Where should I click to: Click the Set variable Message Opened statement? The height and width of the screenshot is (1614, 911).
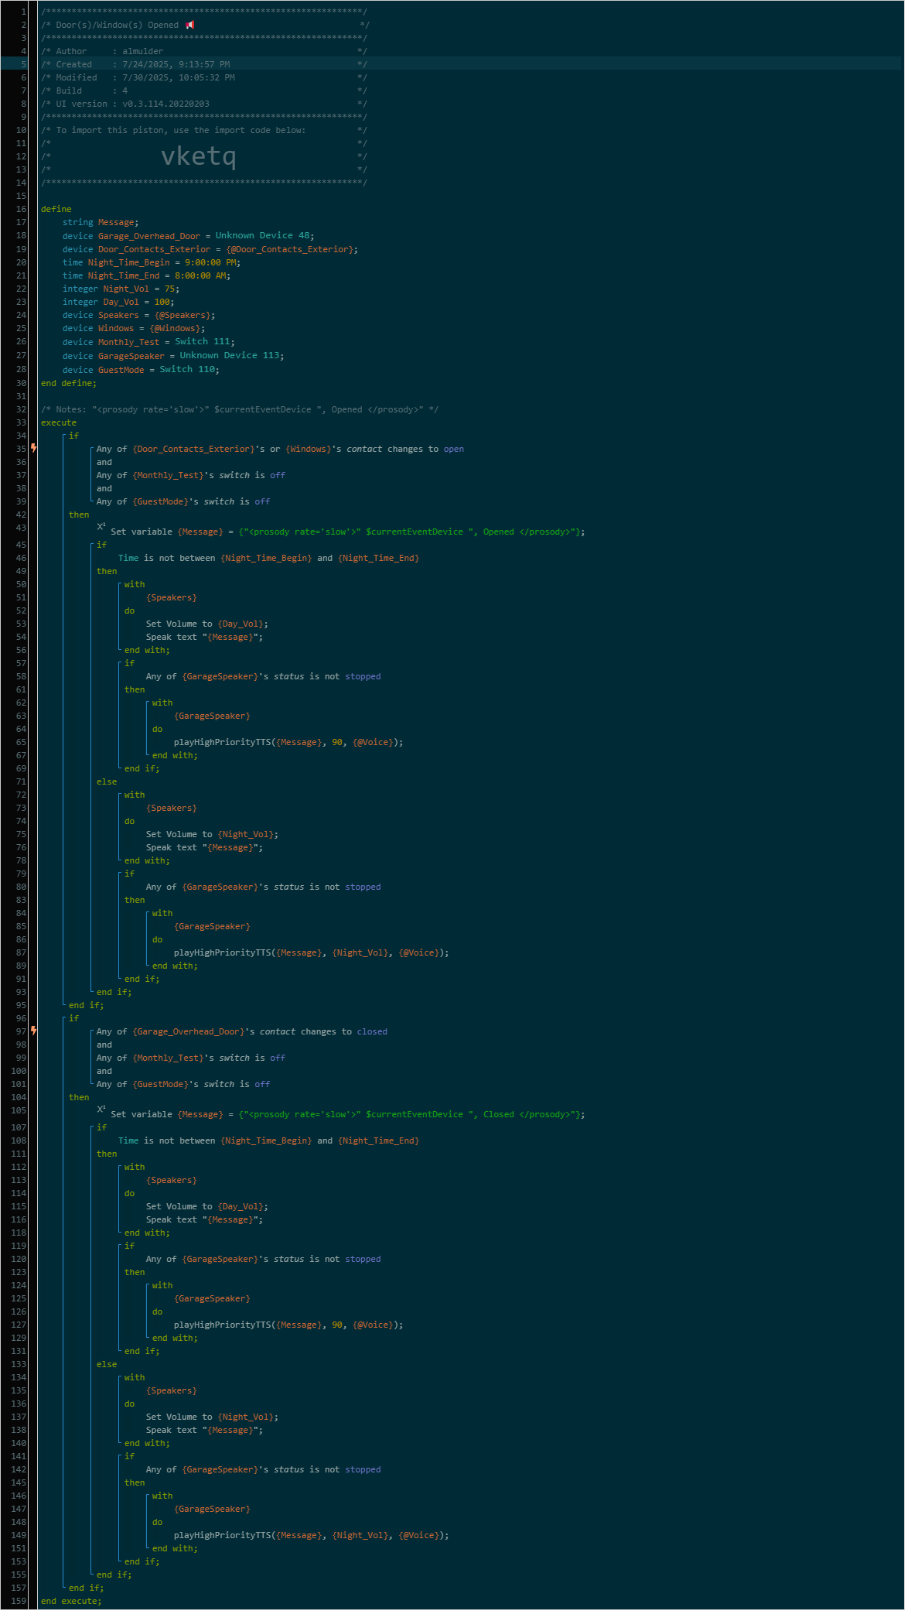[x=348, y=532]
